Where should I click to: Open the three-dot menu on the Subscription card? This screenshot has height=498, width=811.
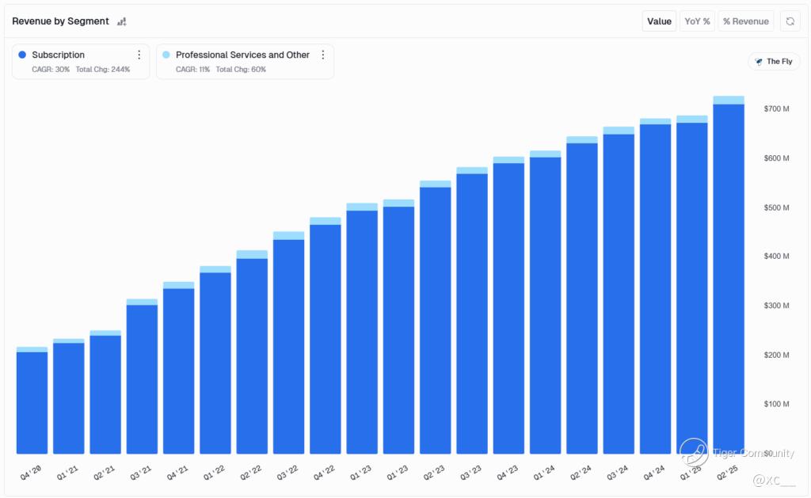139,55
